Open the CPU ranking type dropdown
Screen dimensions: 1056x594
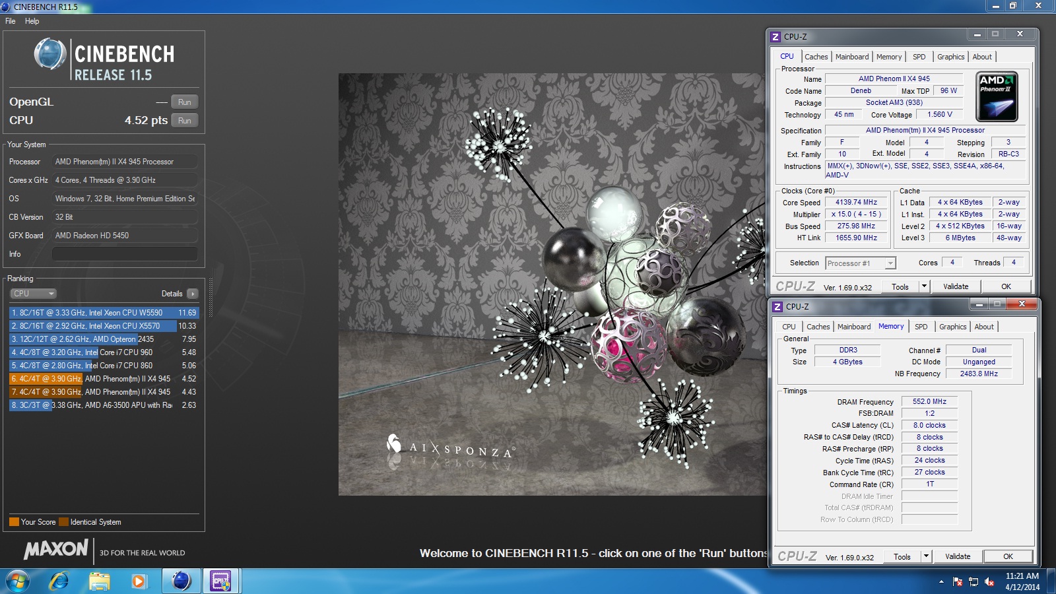(x=33, y=294)
